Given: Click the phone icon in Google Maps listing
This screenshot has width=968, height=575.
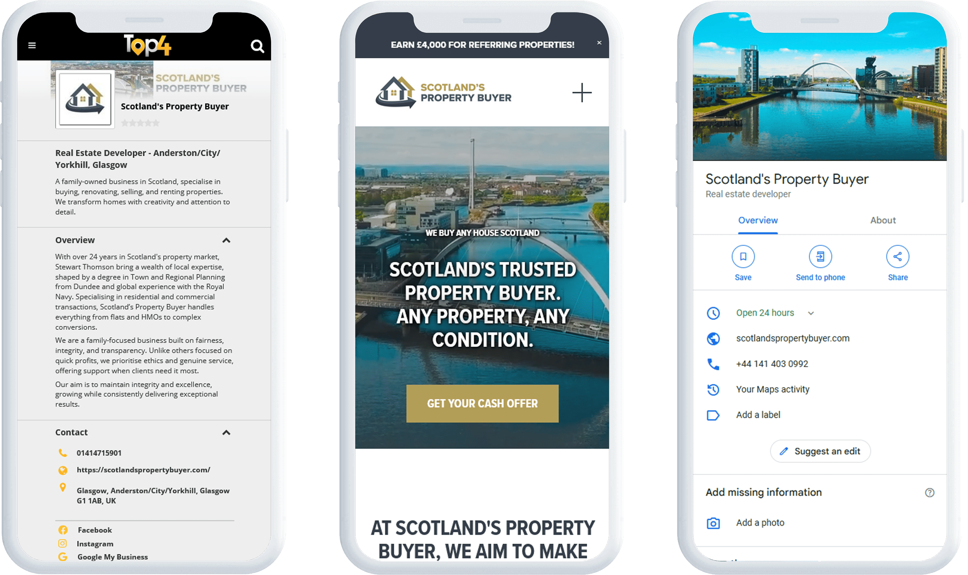Looking at the screenshot, I should click(x=714, y=364).
